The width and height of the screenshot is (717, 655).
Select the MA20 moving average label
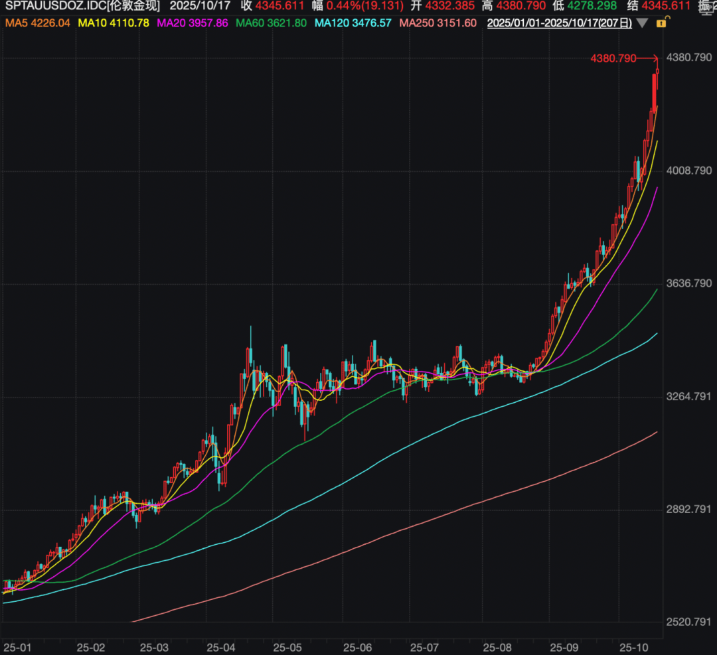pyautogui.click(x=192, y=23)
